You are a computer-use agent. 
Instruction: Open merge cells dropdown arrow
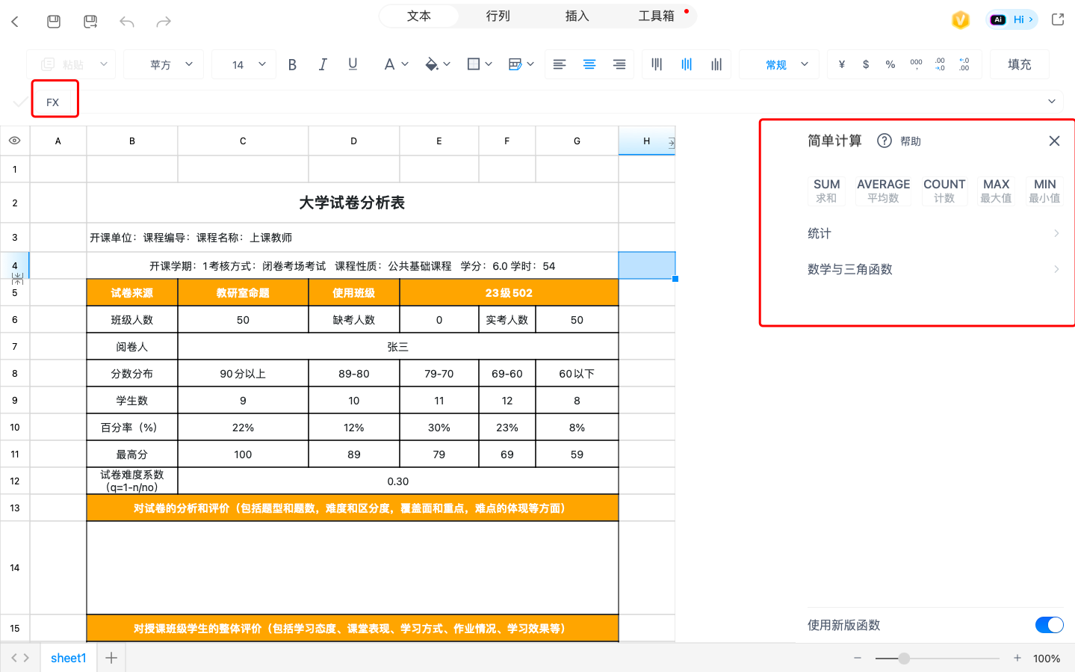pyautogui.click(x=530, y=64)
